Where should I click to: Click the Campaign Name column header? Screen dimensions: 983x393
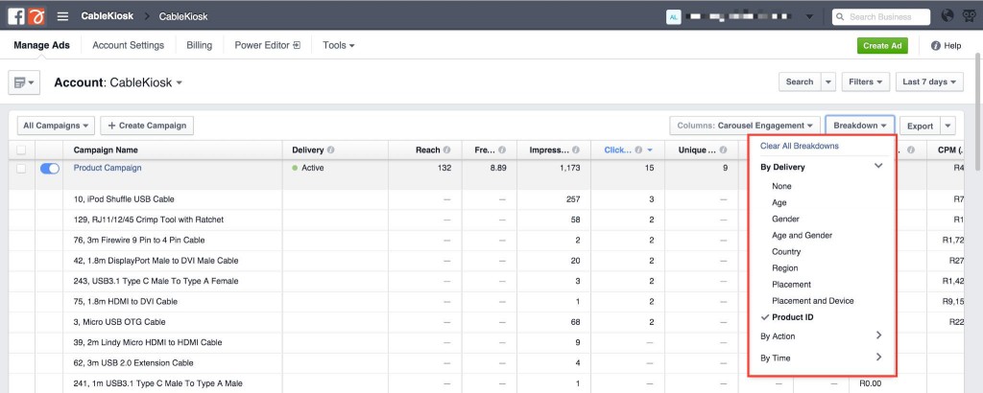[x=106, y=150]
